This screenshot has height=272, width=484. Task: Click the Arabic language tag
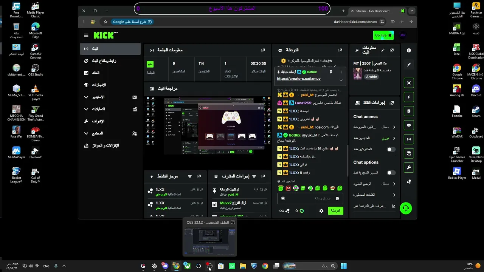pos(371,77)
